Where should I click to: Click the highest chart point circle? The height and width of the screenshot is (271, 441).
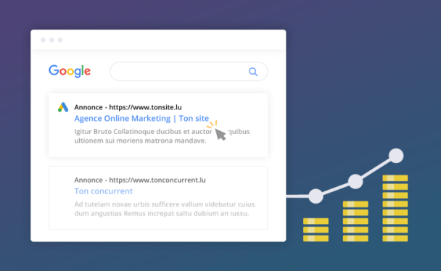[396, 156]
